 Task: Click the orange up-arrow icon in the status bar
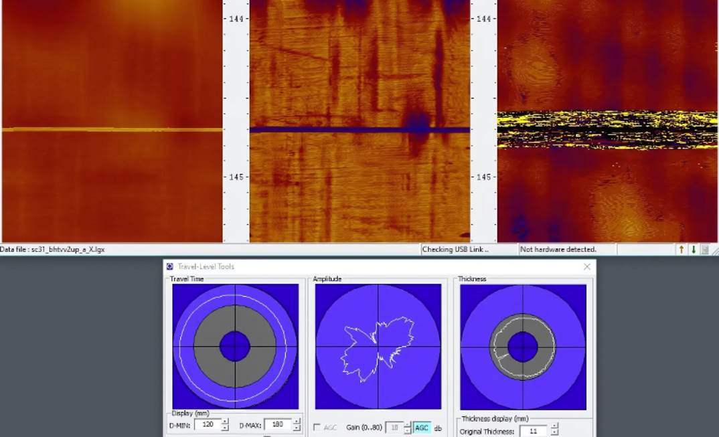(x=681, y=249)
